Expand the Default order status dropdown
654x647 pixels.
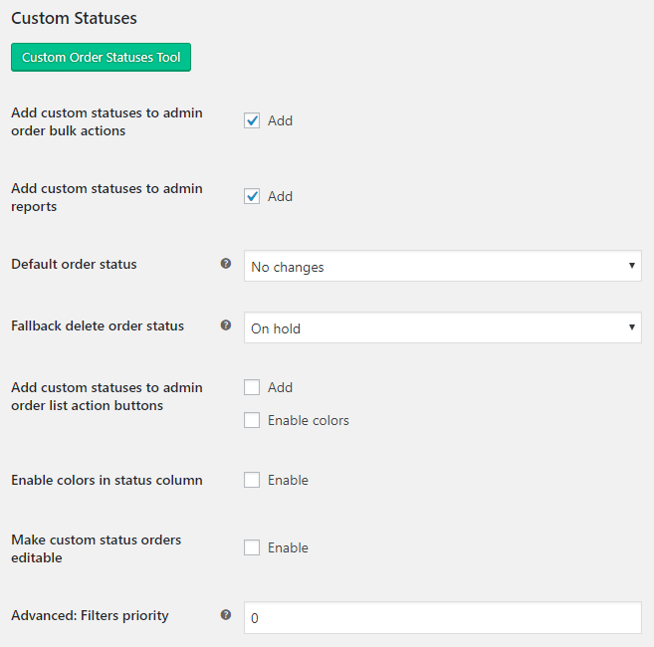(443, 266)
